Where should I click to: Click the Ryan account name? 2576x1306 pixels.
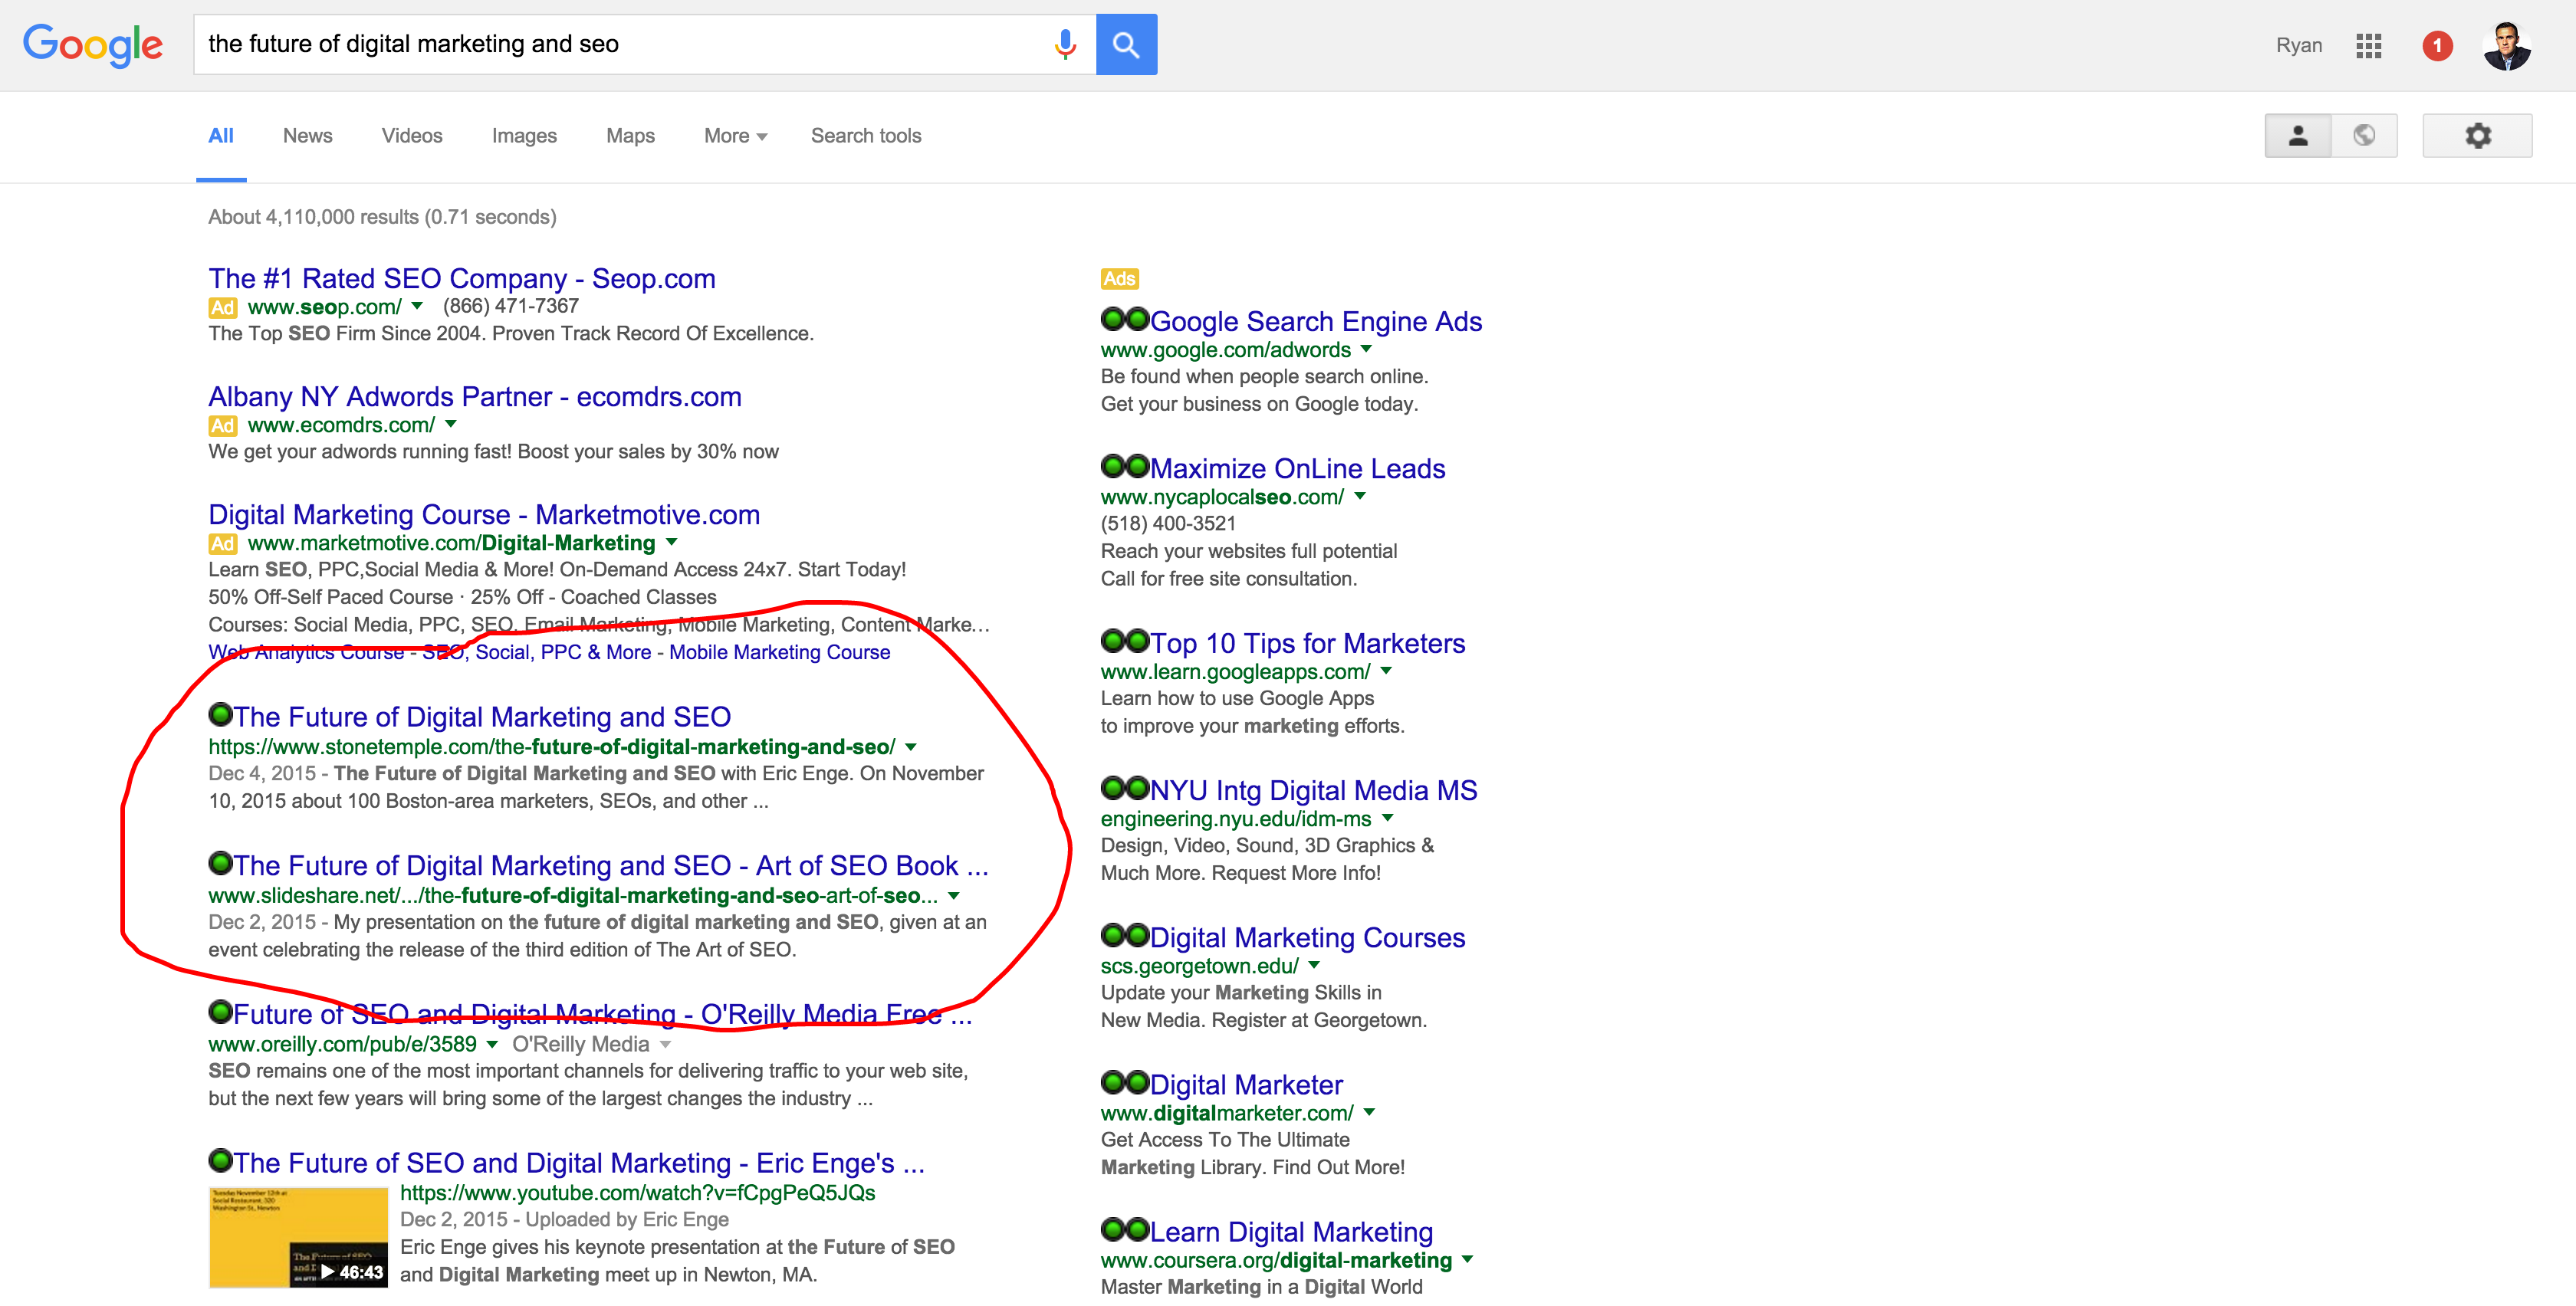[x=2299, y=45]
